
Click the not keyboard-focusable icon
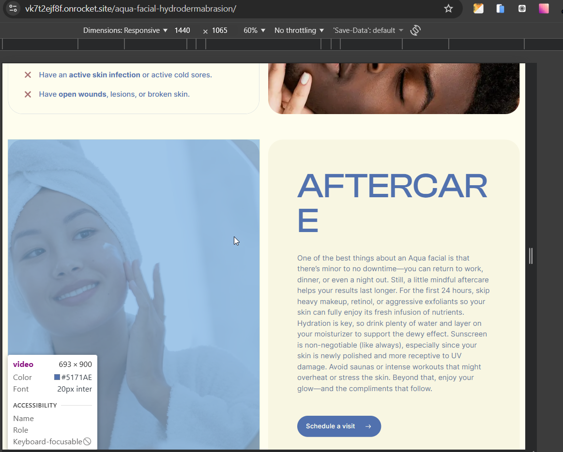[87, 441]
